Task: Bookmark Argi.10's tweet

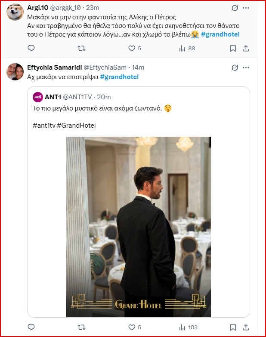Action: (233, 49)
